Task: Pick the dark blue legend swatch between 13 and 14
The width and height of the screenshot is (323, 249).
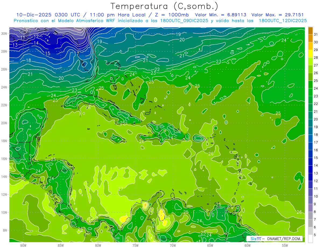Action: 310,169
